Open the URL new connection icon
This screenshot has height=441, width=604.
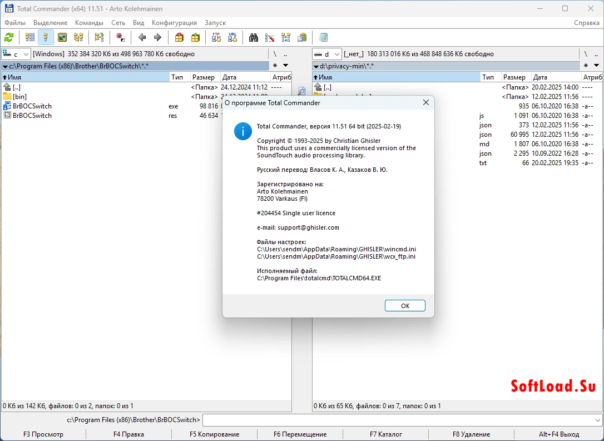(x=232, y=37)
